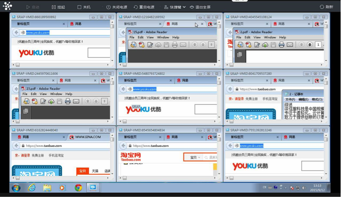Viewport: 341px width, 197px height.
Task: Click the 刷新 refresh button at top right
Action: 326,7
